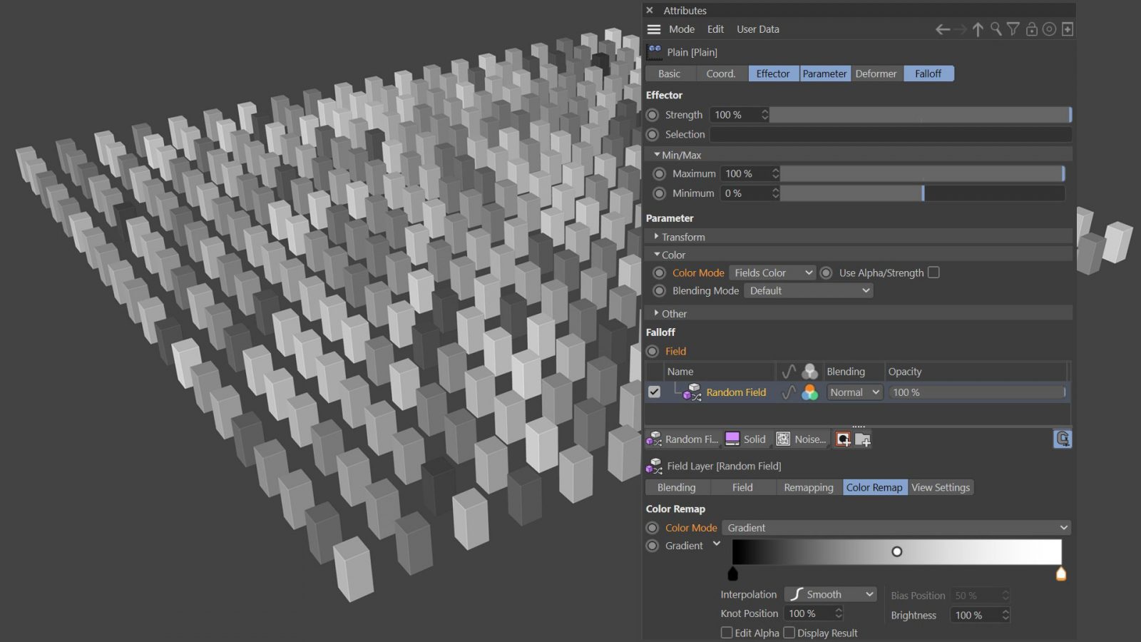Open the search magnifier in Attributes
Image resolution: width=1141 pixels, height=642 pixels.
coord(996,29)
